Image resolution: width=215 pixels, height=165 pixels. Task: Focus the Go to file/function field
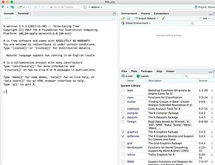(x=64, y=7)
